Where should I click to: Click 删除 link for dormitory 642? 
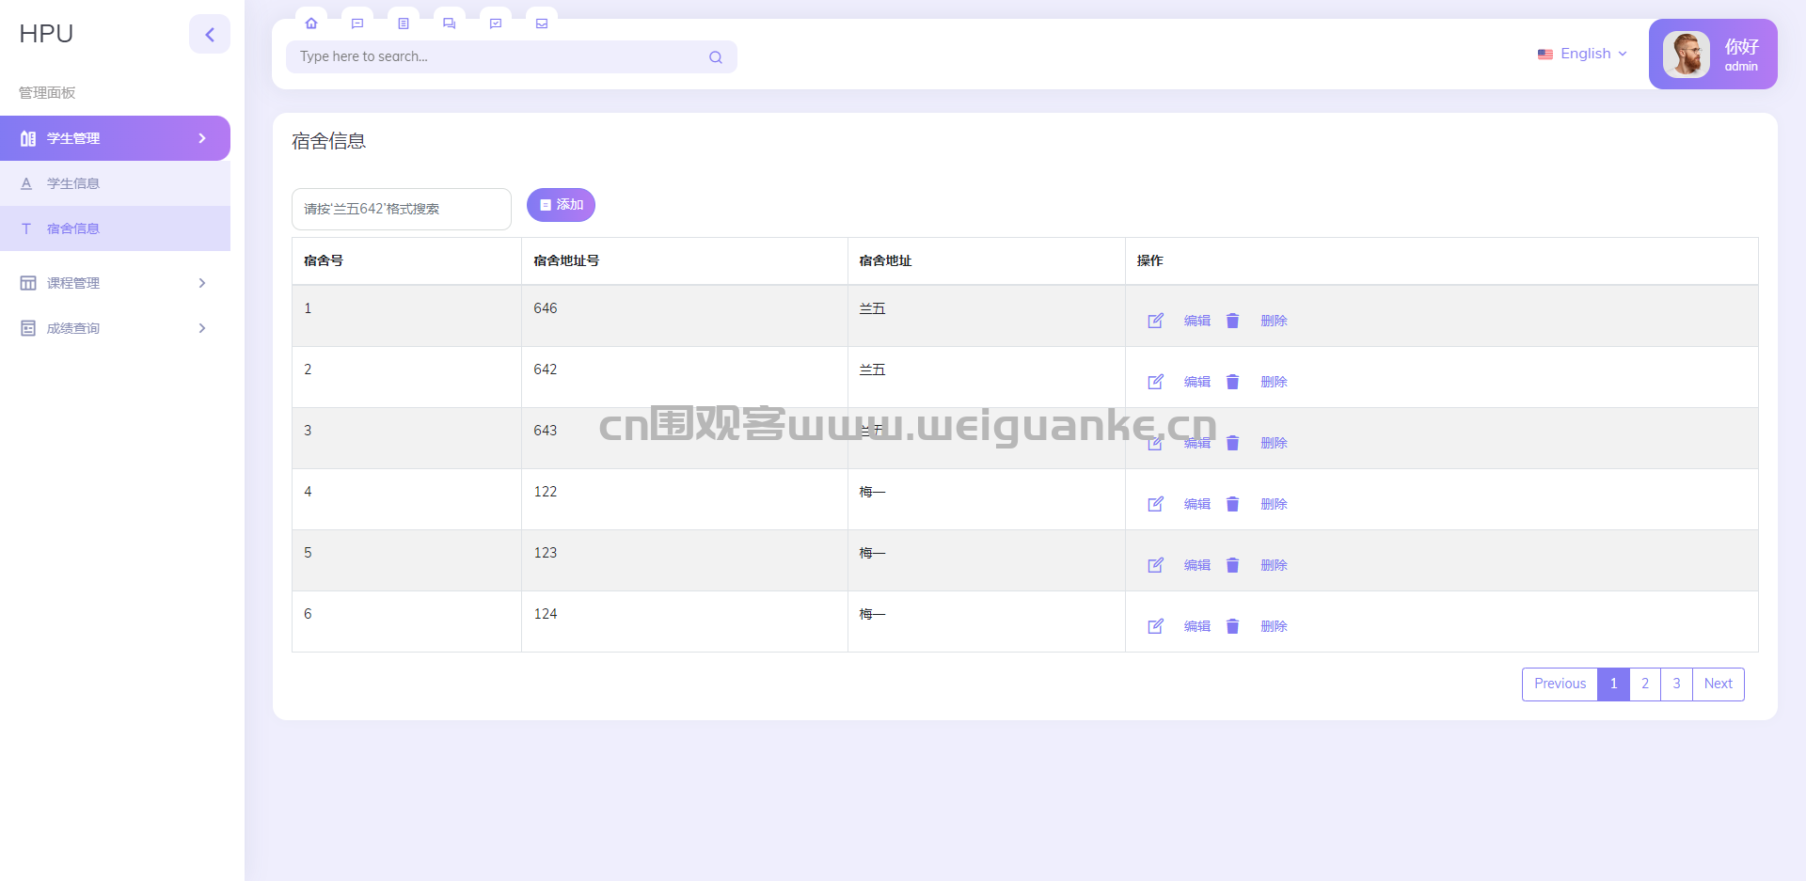[x=1275, y=382]
